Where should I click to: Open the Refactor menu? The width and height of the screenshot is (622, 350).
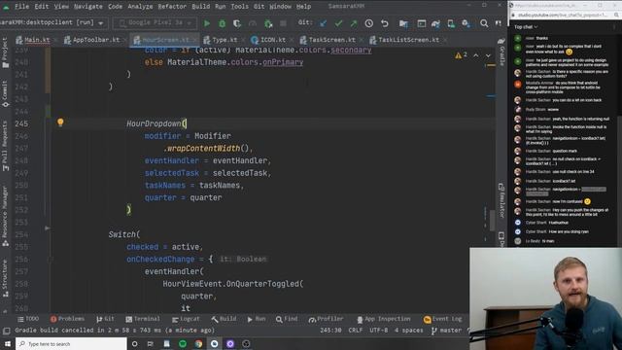click(x=172, y=7)
